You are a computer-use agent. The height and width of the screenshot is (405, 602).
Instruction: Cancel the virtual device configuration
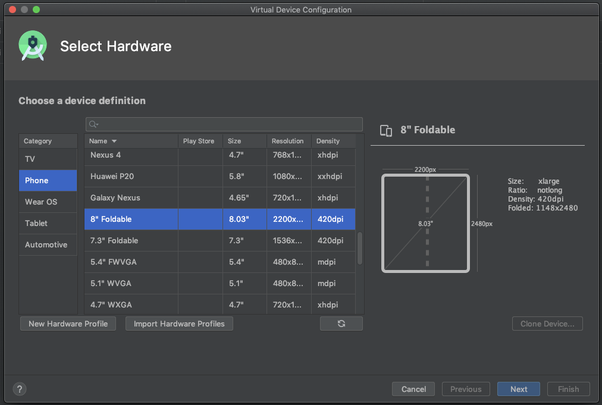point(413,389)
